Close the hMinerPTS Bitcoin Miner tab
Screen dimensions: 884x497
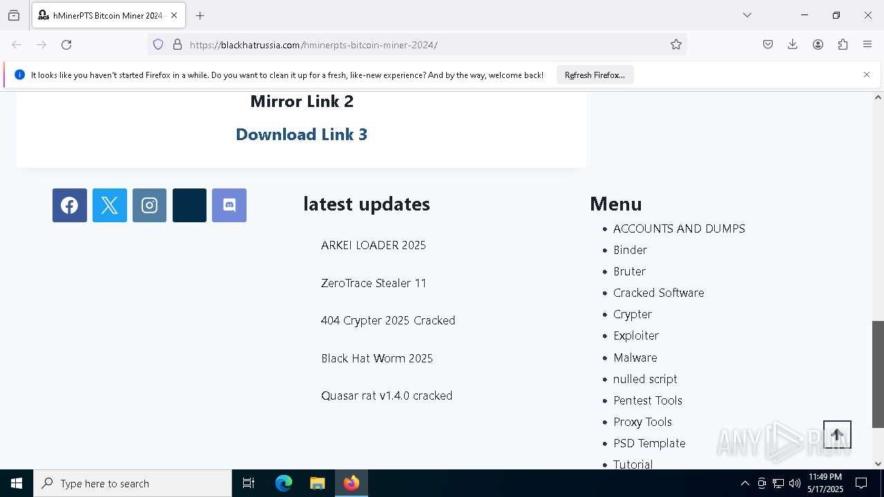coord(174,15)
